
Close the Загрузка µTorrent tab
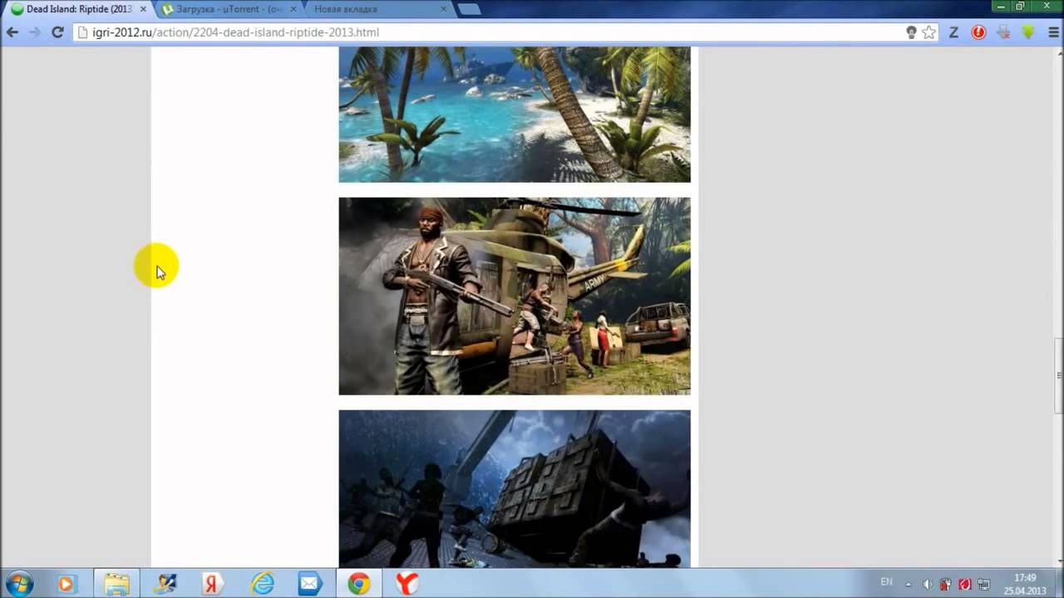[x=293, y=10]
